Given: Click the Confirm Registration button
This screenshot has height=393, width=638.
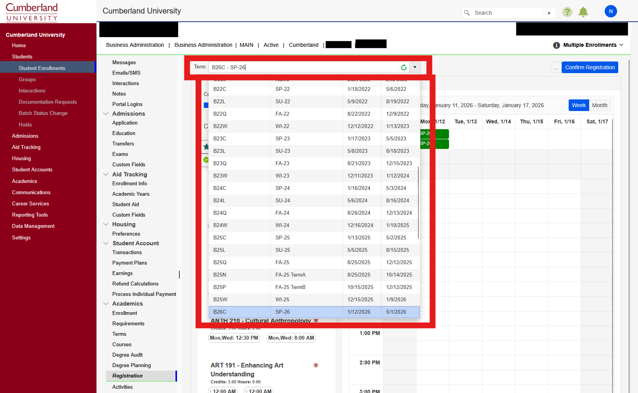Looking at the screenshot, I should point(590,67).
